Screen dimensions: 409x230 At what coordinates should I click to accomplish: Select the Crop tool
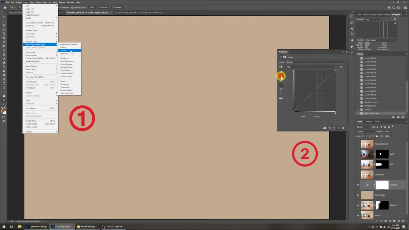pos(4,34)
